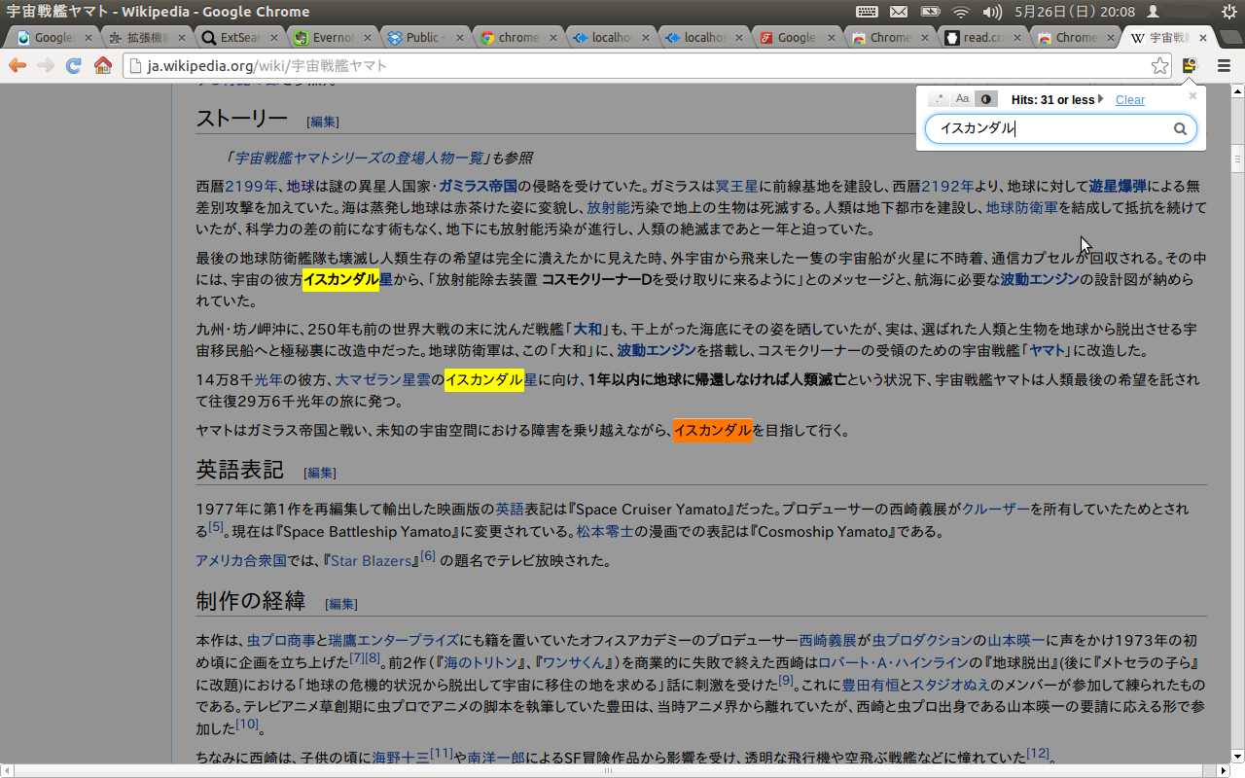Click the Clear link in the search popup
1245x778 pixels.
[1129, 99]
